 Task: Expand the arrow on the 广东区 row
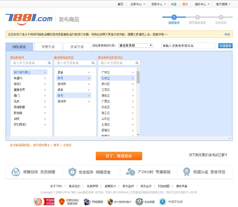coord(133,73)
